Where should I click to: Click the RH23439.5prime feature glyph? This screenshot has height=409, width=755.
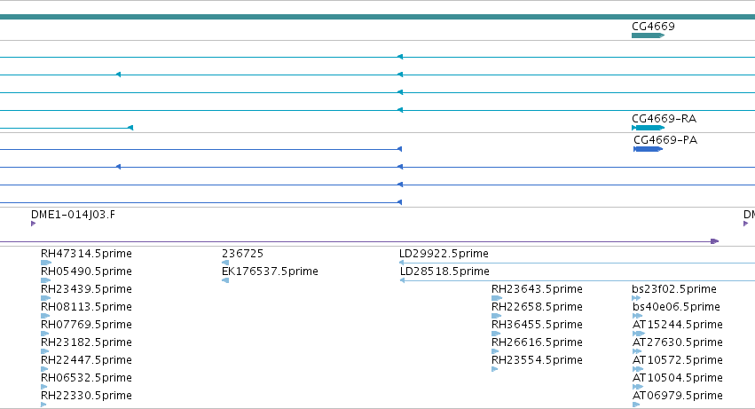pos(45,298)
